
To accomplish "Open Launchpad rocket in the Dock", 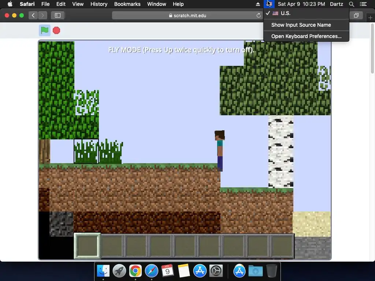I will 119,271.
